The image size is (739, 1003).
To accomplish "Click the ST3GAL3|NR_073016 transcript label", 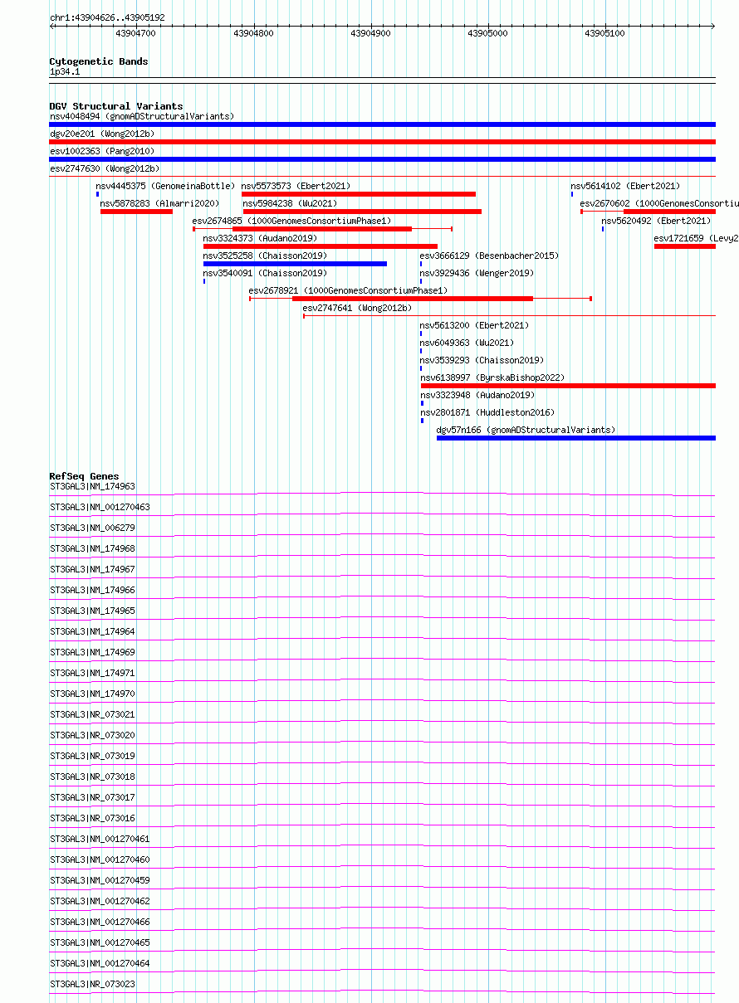I will coord(92,818).
